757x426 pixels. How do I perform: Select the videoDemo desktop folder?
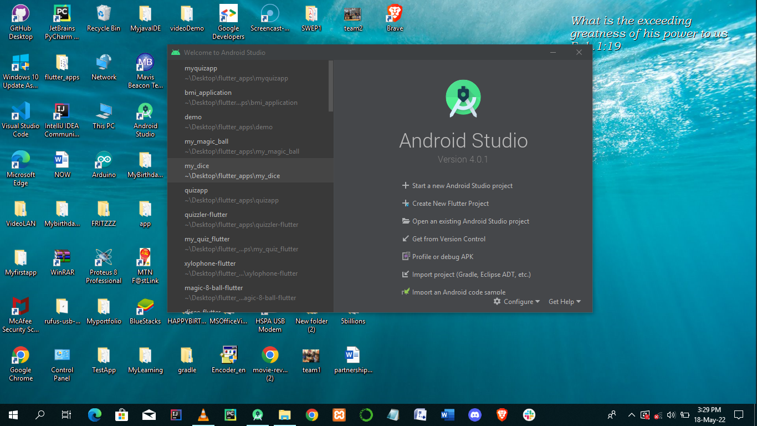[x=187, y=19]
